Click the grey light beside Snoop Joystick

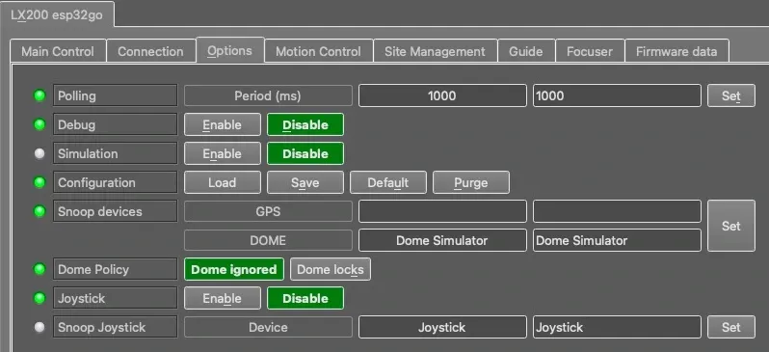tap(40, 328)
